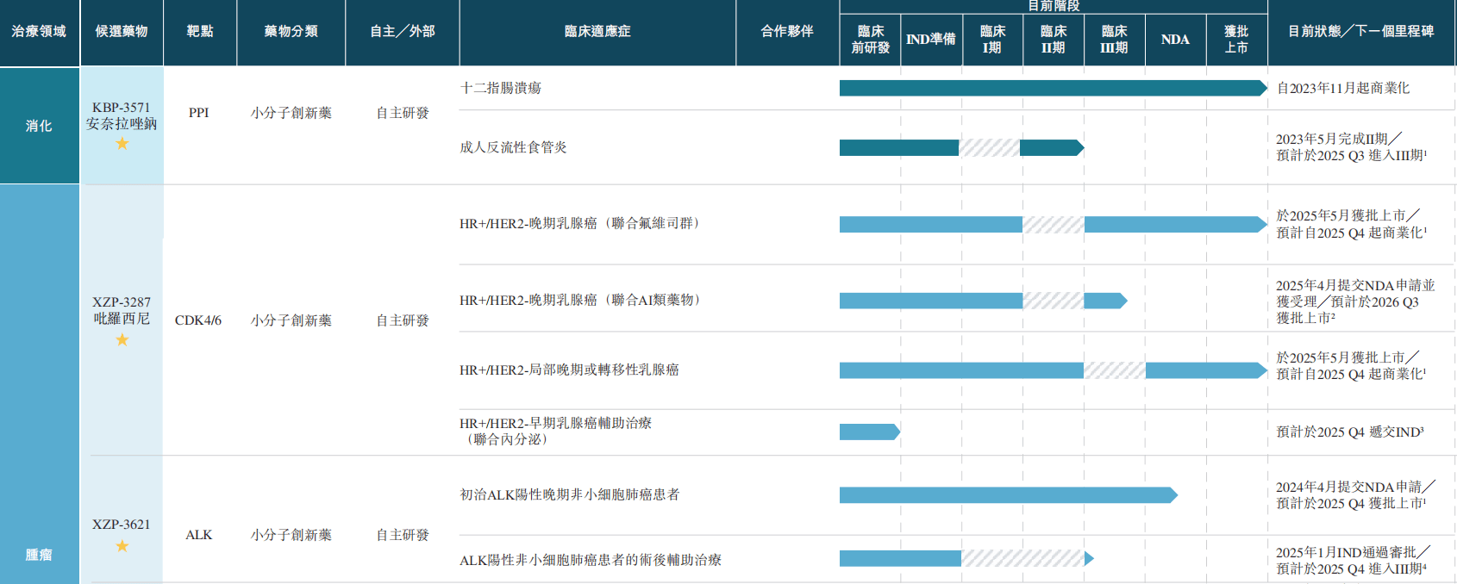1457x584 pixels.
Task: Click the small arrowhead ending the ALK術後輔助治療 bar
Action: pyautogui.click(x=1089, y=559)
